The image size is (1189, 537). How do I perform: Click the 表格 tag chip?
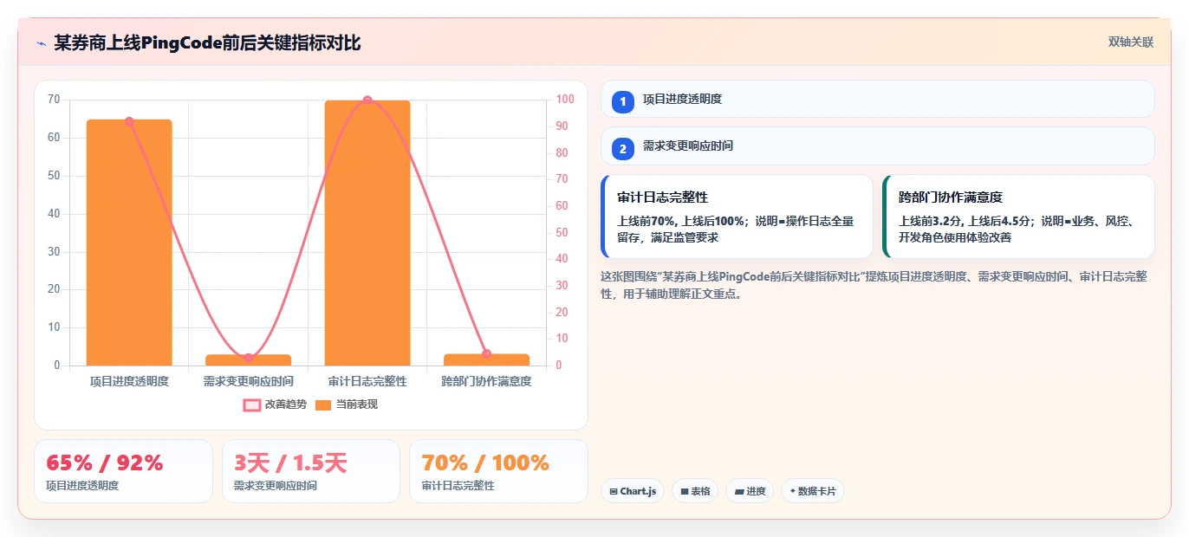(x=695, y=491)
